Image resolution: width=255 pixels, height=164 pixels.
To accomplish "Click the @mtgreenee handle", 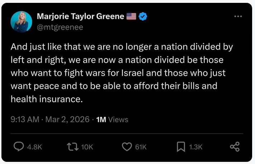I will pos(60,27).
